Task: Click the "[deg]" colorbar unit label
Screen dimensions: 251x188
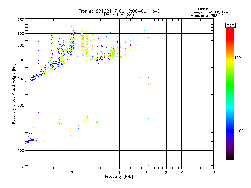Action: [x=230, y=25]
